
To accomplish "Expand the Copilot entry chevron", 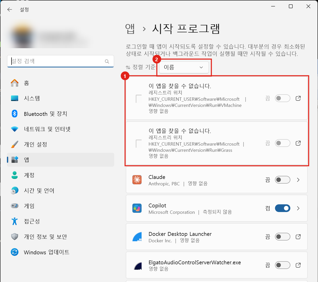I will [x=298, y=208].
